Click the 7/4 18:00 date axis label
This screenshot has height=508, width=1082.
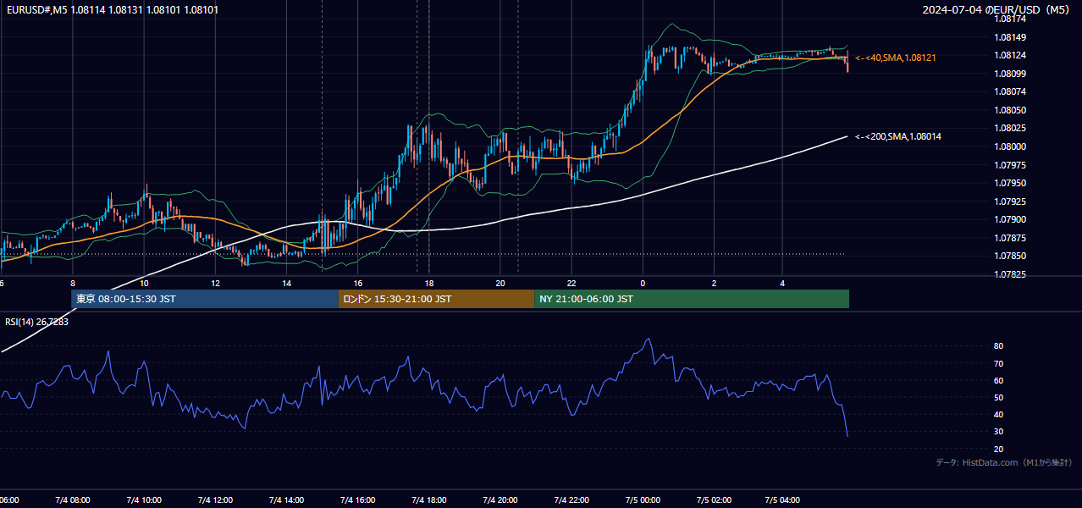click(428, 500)
